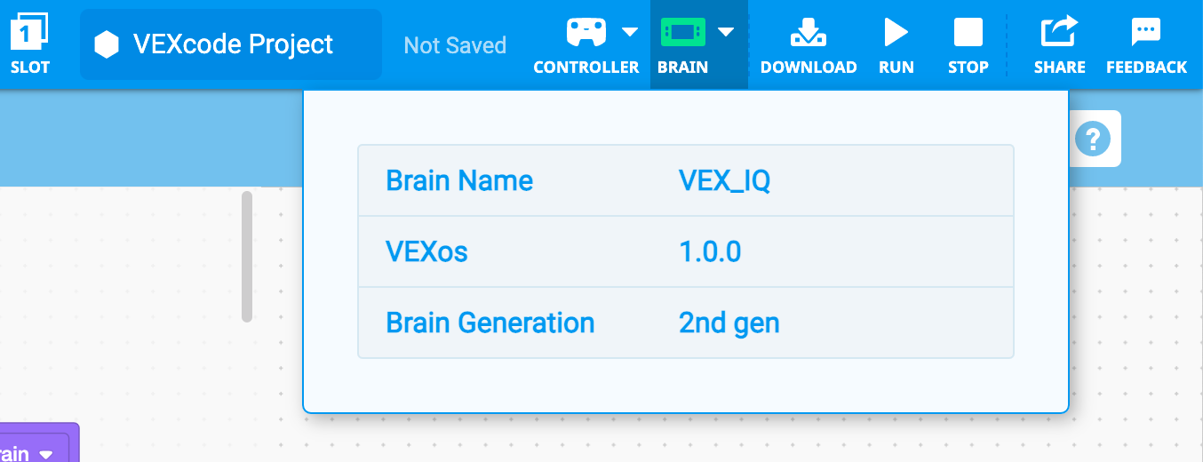Click the VEXos version 1.0.0 value
Image resolution: width=1203 pixels, height=462 pixels.
tap(710, 252)
